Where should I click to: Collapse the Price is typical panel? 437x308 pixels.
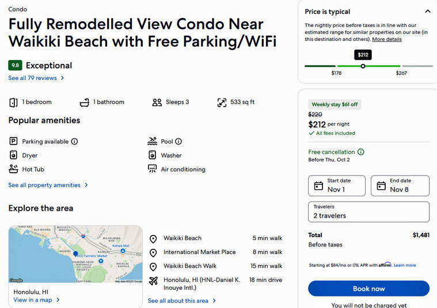[428, 12]
